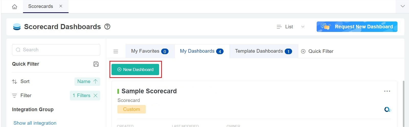Image resolution: width=409 pixels, height=127 pixels.
Task: Open the help icon beside Scorecard Dashboards
Action: [107, 27]
